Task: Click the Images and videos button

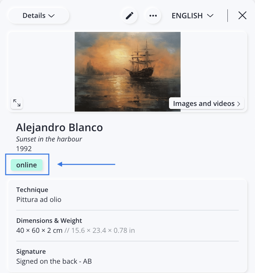Action: (x=207, y=104)
